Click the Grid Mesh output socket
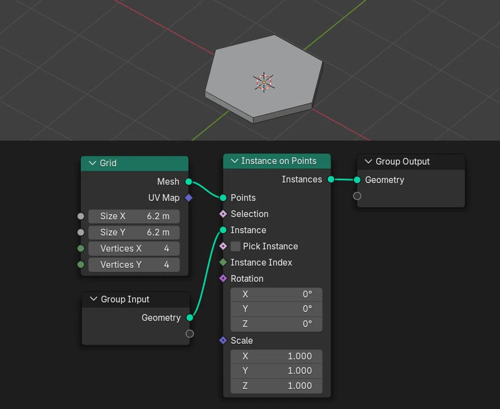The height and width of the screenshot is (409, 500). tap(188, 182)
